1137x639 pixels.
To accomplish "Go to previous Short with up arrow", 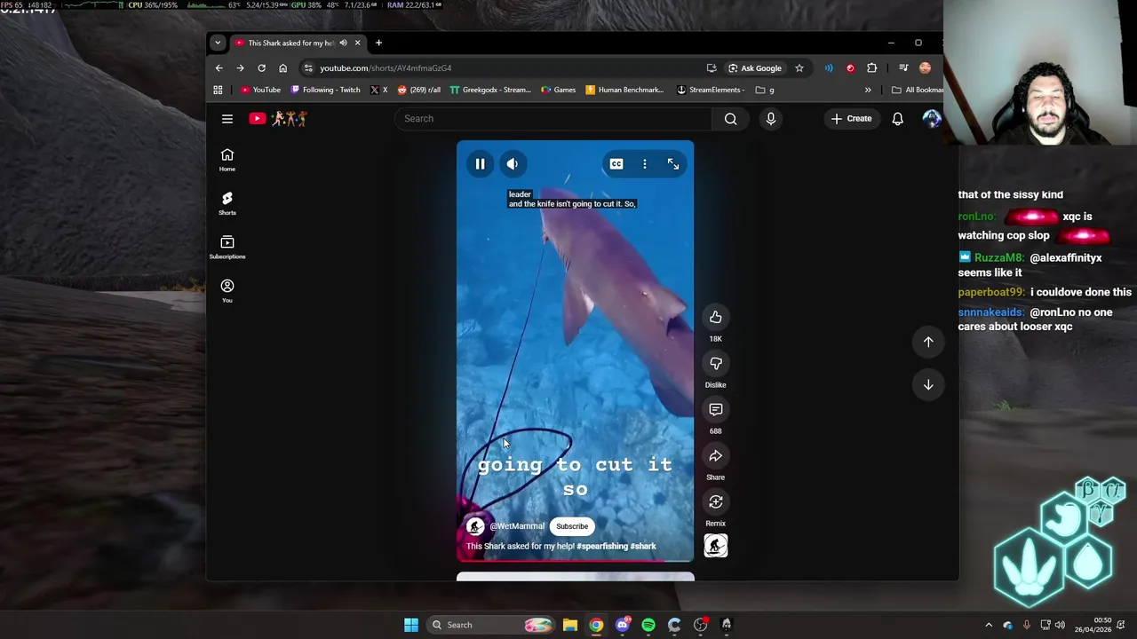I will point(928,342).
